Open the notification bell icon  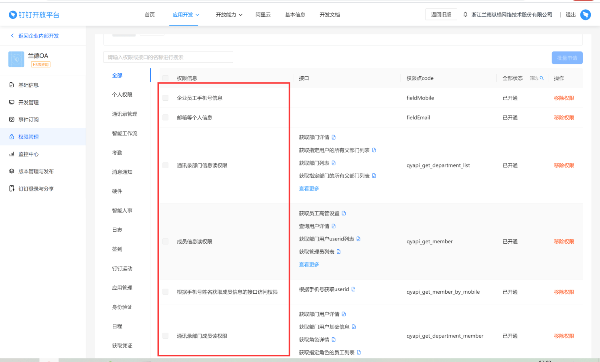point(465,14)
